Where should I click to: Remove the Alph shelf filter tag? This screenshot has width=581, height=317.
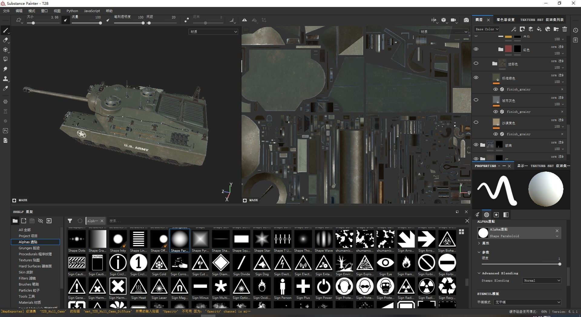pos(102,221)
